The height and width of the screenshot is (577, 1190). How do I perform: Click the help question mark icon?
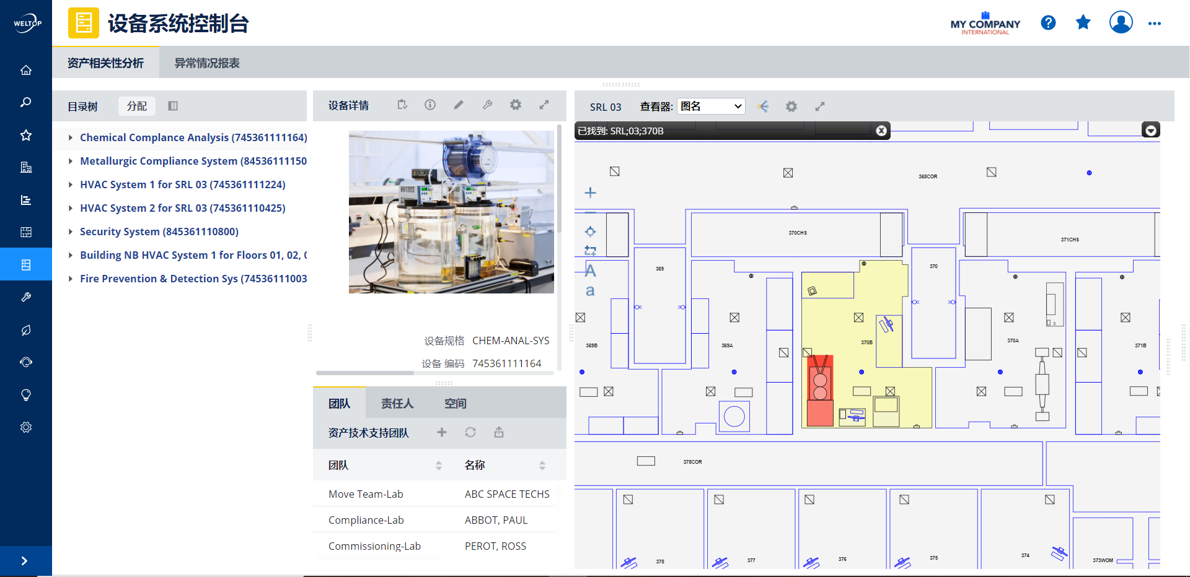pyautogui.click(x=1048, y=23)
